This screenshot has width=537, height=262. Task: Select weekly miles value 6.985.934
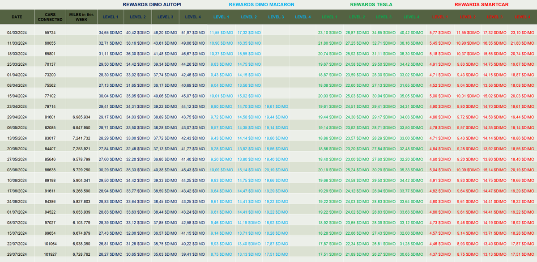click(x=81, y=117)
